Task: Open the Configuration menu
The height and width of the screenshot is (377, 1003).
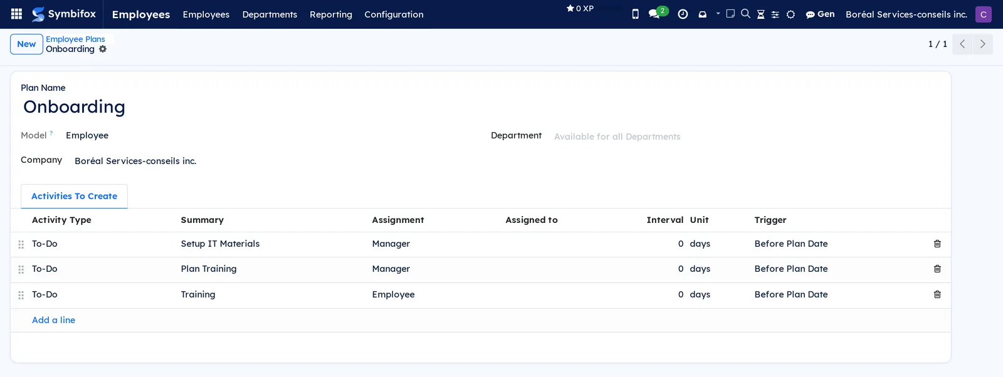Action: point(394,14)
